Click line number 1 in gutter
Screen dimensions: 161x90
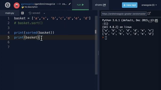point(9,18)
